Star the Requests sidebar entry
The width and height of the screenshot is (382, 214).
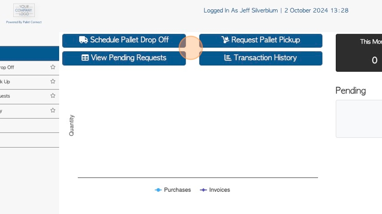click(53, 96)
